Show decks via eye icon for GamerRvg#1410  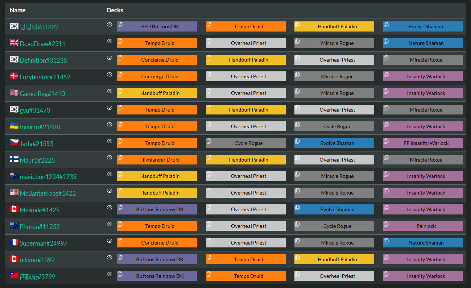[110, 91]
